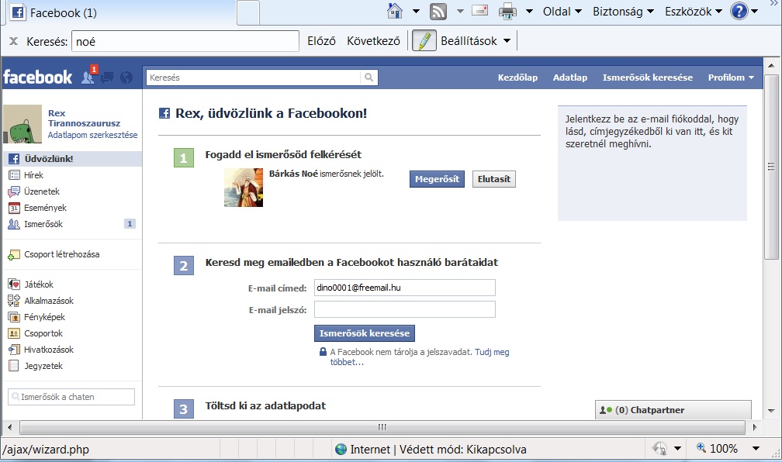Click the Help question mark icon
The width and height of the screenshot is (782, 462).
coord(739,11)
